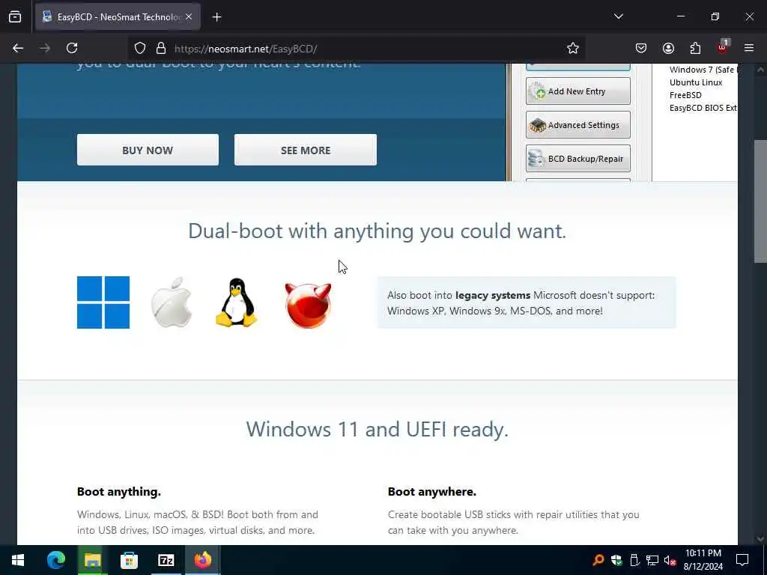
Task: Reload the page with the refresh icon
Action: click(72, 48)
